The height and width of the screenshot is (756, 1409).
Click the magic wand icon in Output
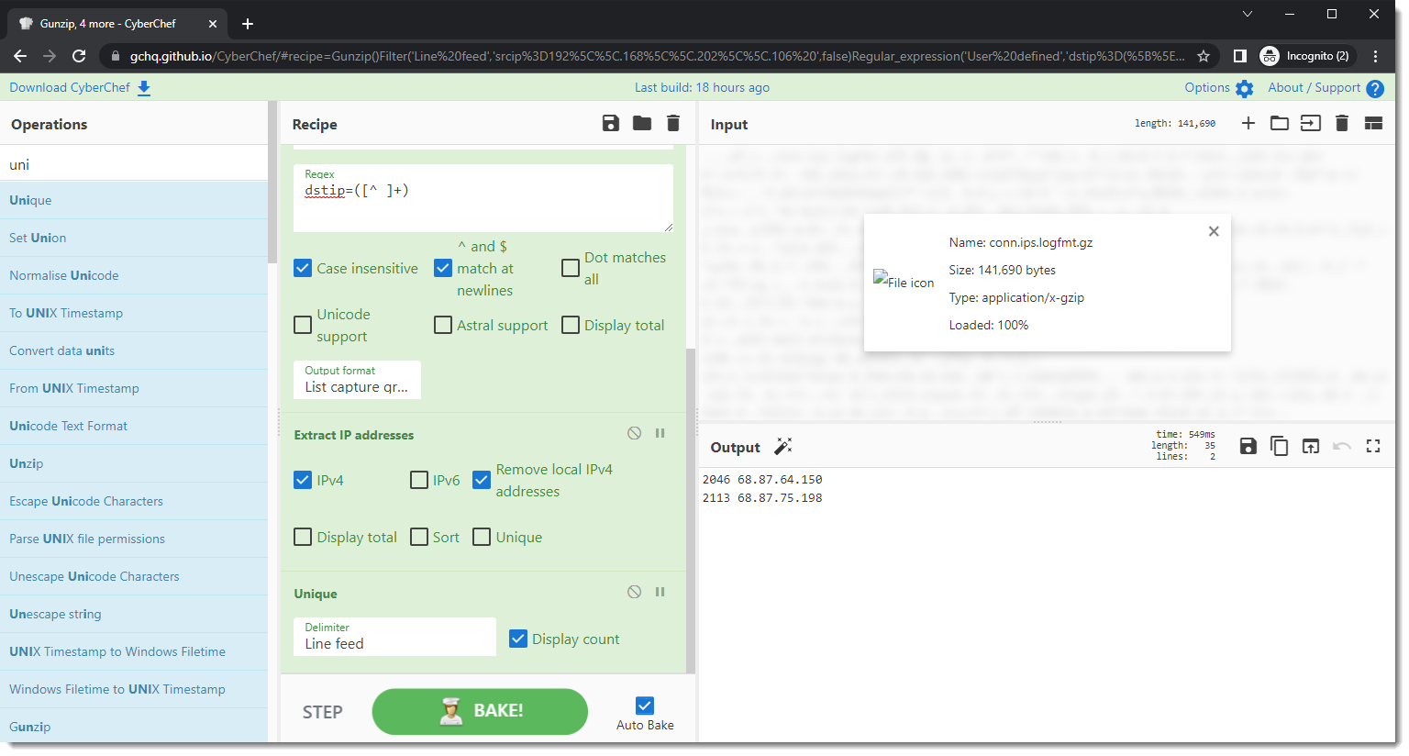(x=782, y=447)
